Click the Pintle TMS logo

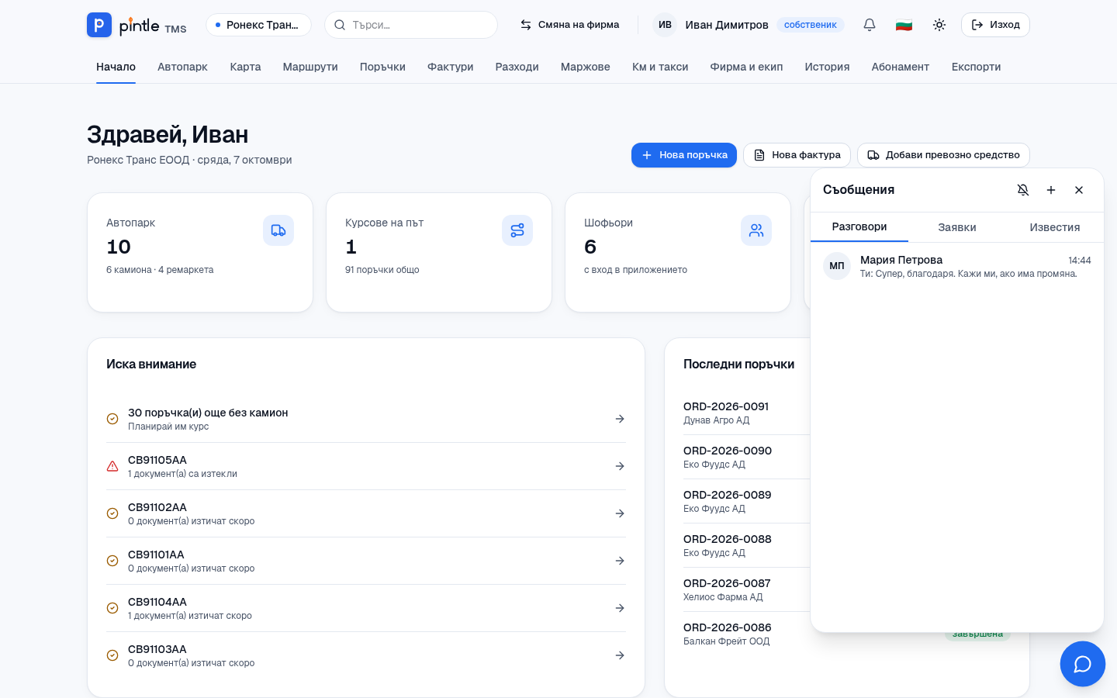point(137,25)
